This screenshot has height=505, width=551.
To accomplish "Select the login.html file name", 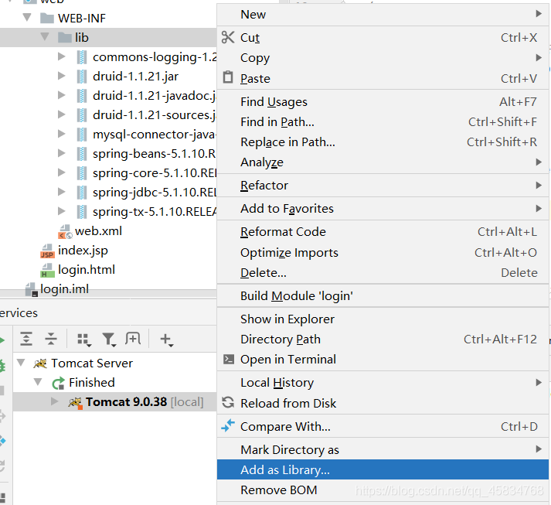I will pos(87,270).
